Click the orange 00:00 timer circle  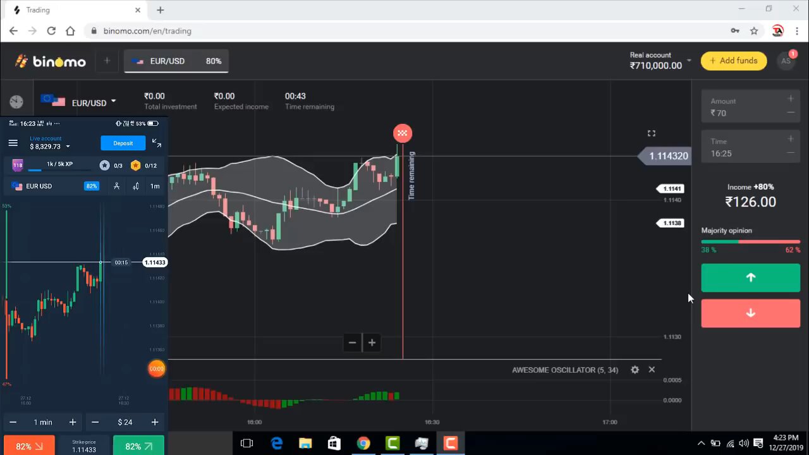(156, 368)
